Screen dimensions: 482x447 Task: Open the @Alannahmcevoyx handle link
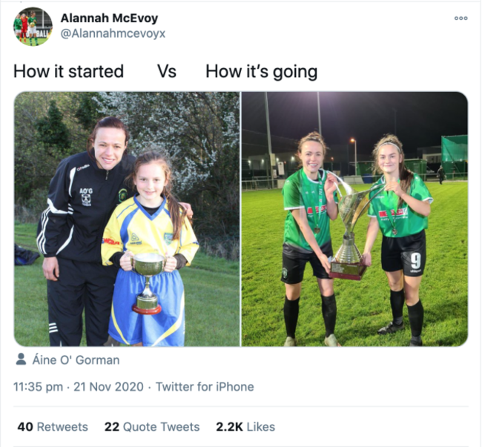113,33
